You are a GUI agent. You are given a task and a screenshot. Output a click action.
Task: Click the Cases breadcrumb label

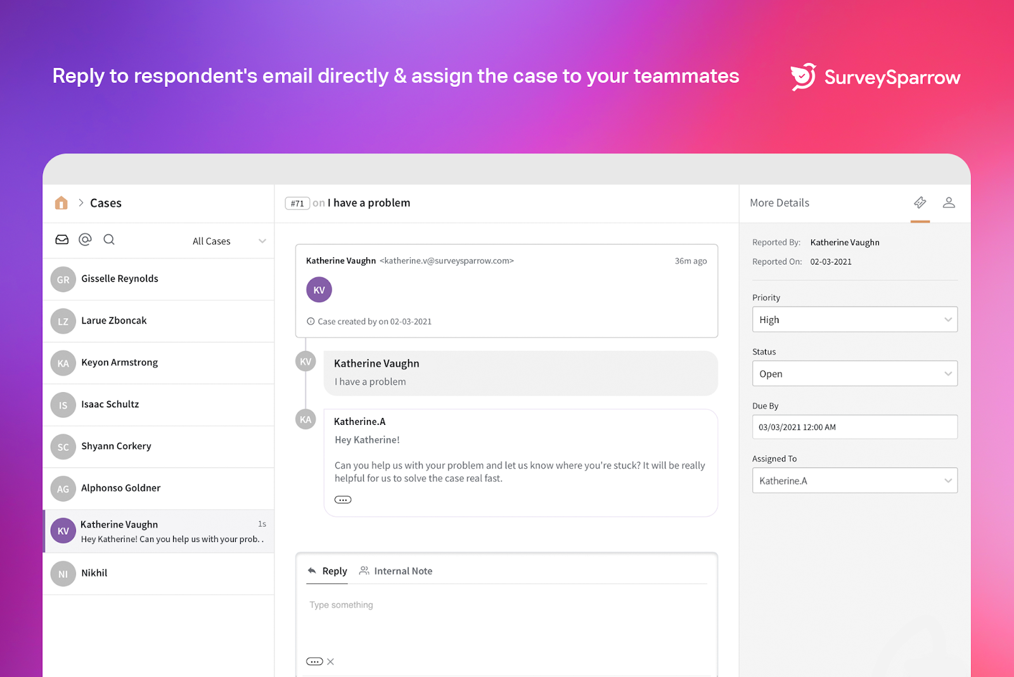coord(106,203)
